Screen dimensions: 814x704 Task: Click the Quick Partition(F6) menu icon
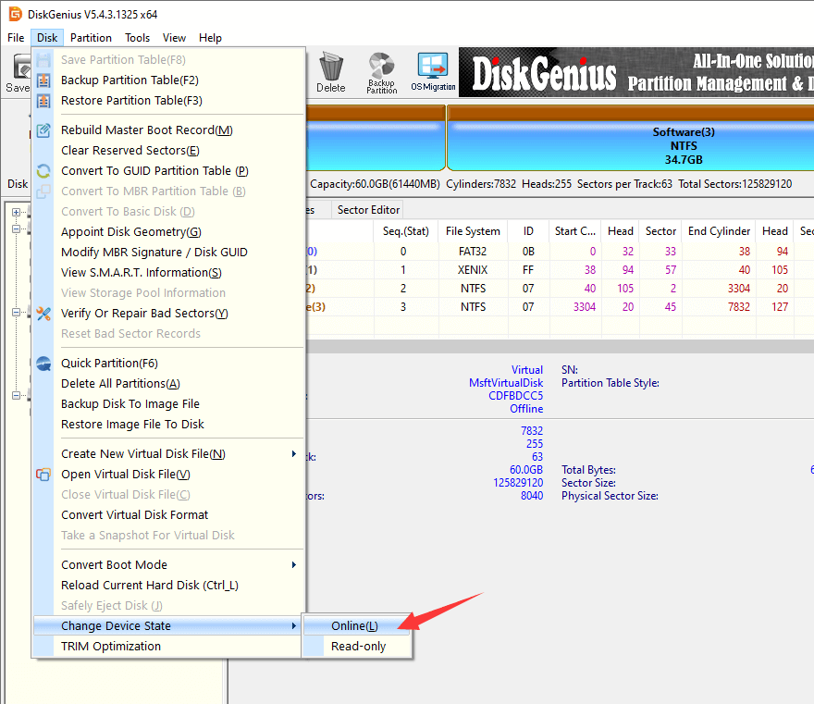tap(43, 364)
